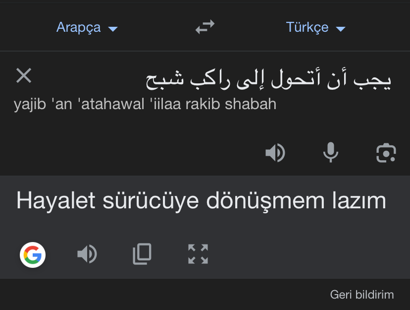Click the Google G logo on the translation
The width and height of the screenshot is (410, 310).
[32, 254]
